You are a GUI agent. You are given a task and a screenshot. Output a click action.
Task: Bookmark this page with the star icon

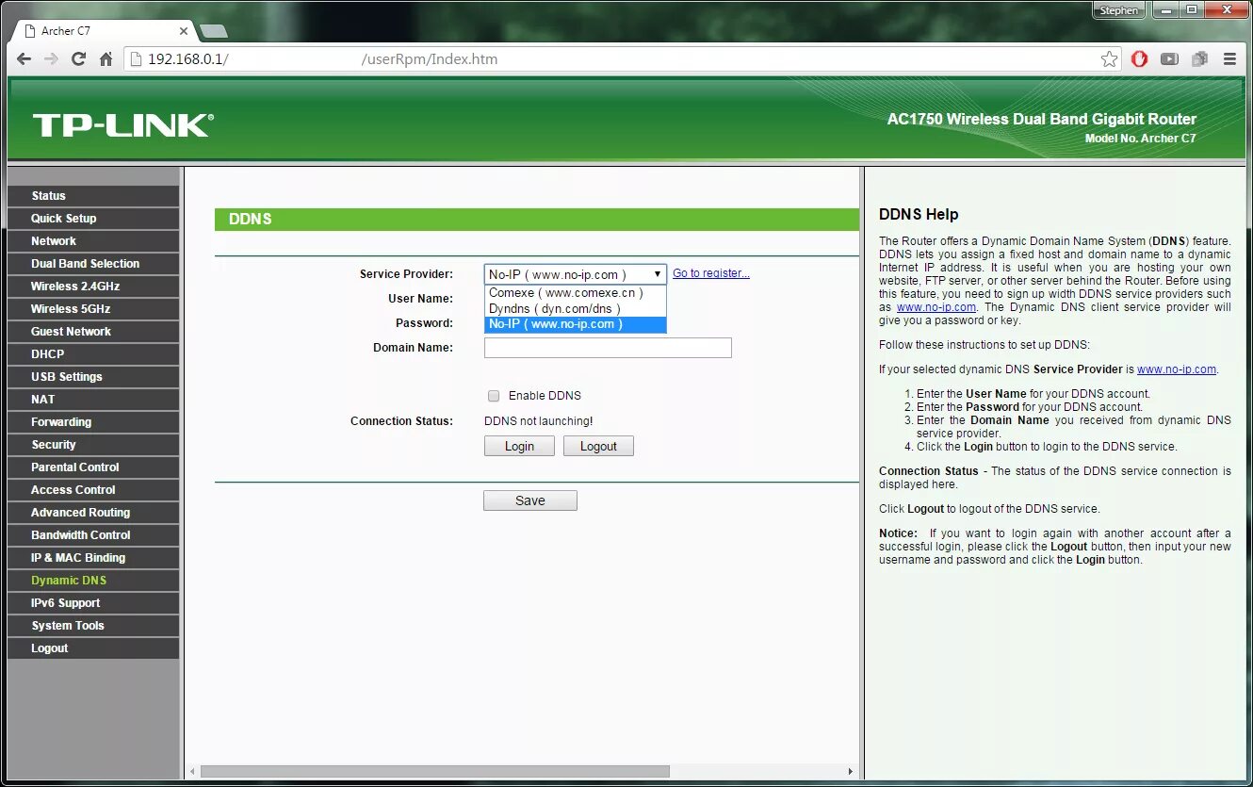pos(1110,58)
